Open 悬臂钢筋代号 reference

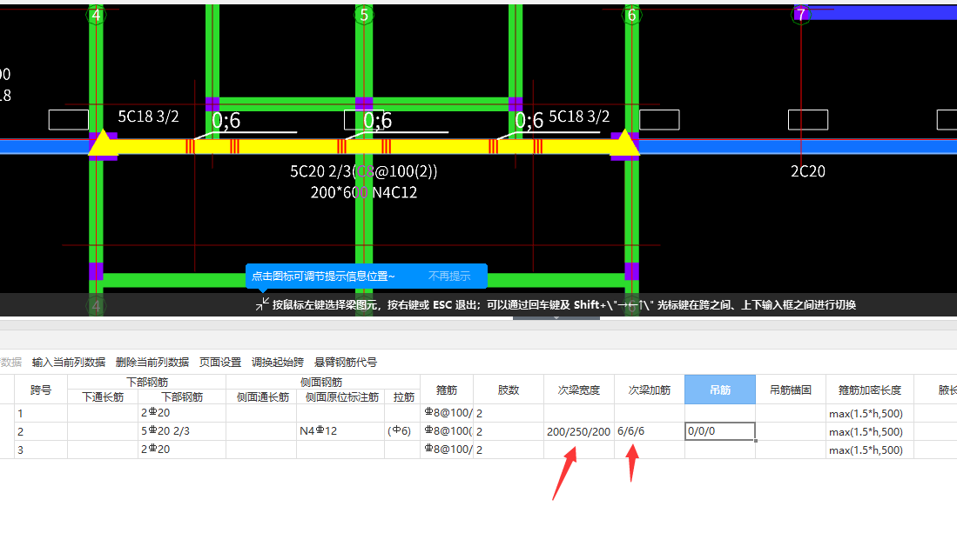pos(346,363)
